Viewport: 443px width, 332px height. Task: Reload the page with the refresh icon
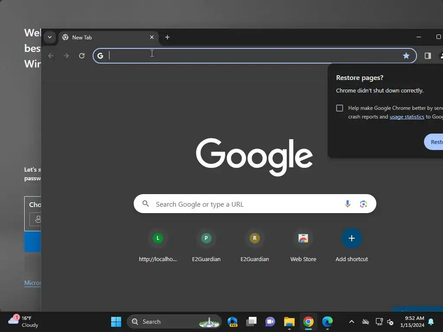(82, 56)
